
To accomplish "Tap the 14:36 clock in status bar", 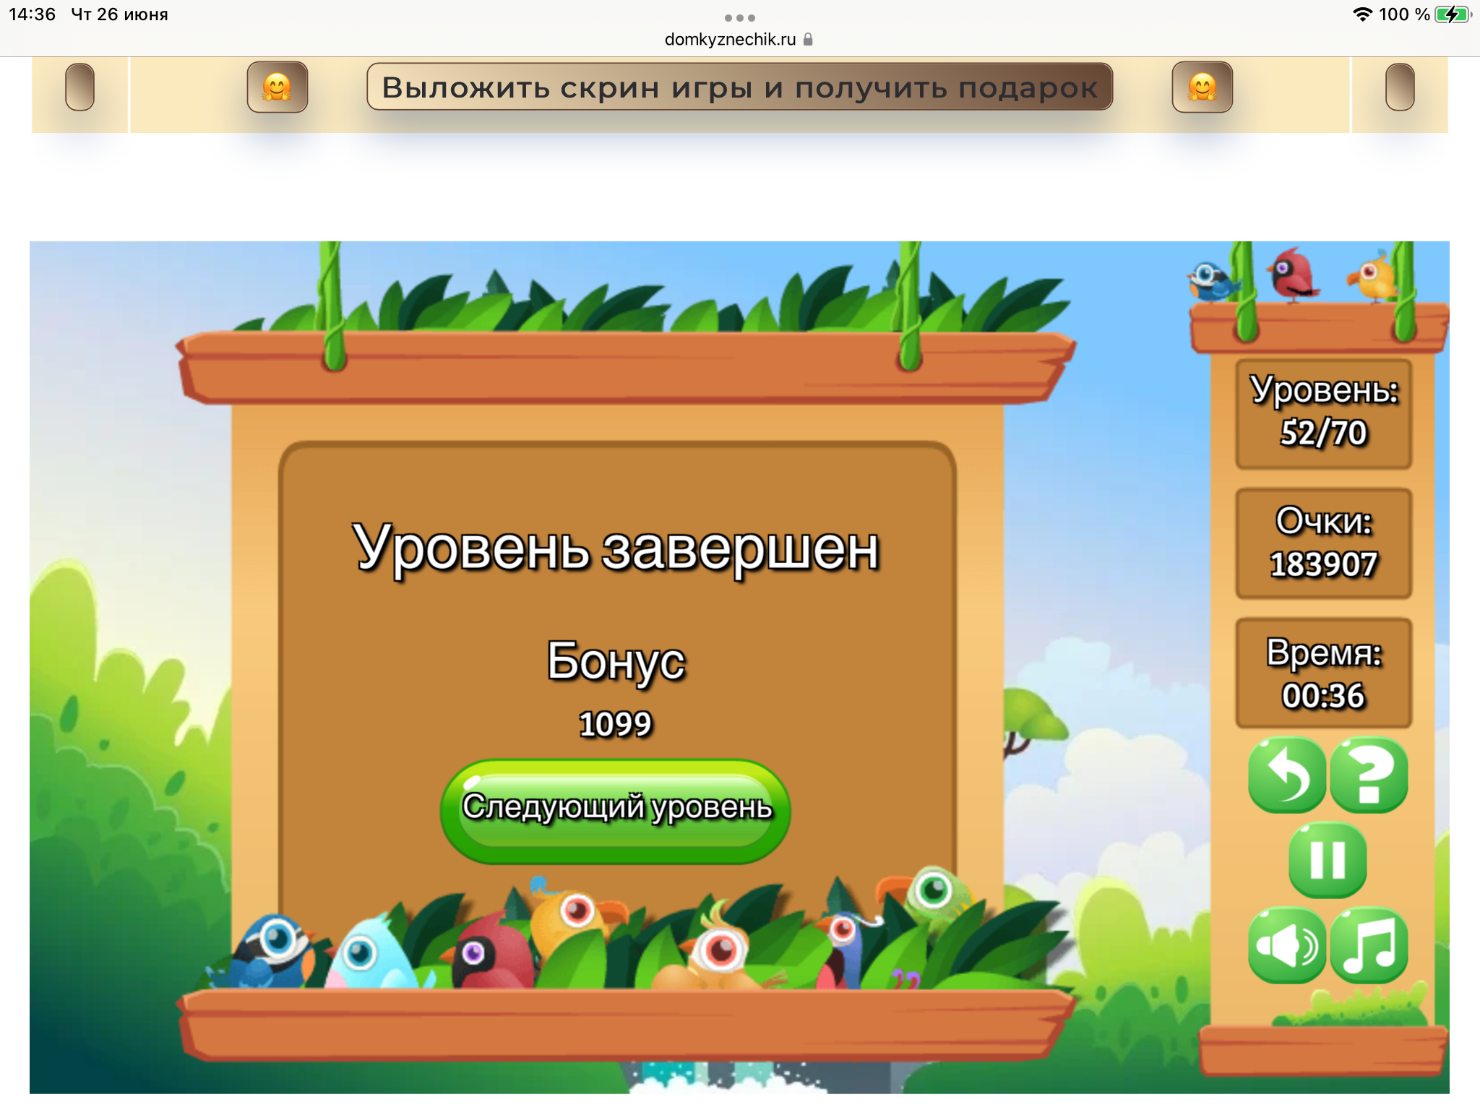I will tap(33, 14).
